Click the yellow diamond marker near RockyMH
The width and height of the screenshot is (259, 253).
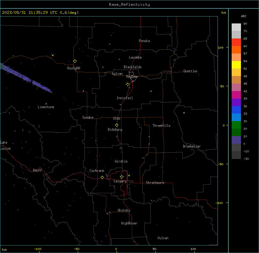point(75,61)
